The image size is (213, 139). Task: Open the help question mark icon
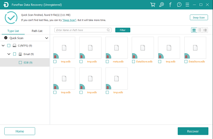pos(179,5)
